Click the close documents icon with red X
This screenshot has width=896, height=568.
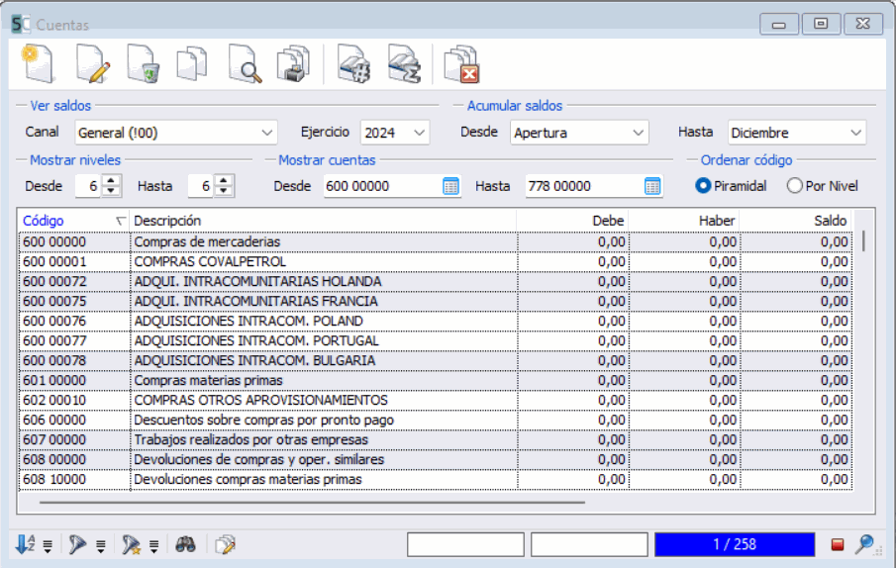(x=461, y=64)
